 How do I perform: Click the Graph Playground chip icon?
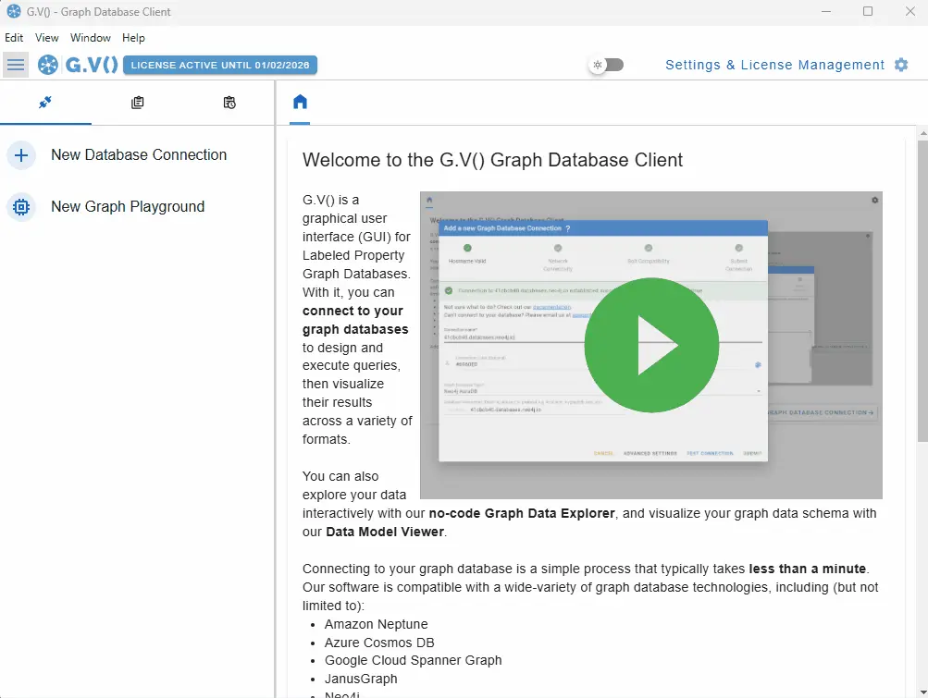tap(21, 207)
